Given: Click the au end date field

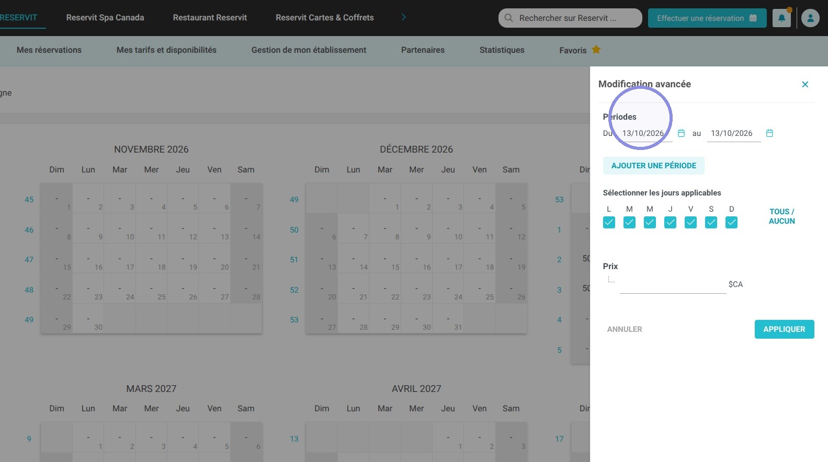Looking at the screenshot, I should tap(734, 133).
